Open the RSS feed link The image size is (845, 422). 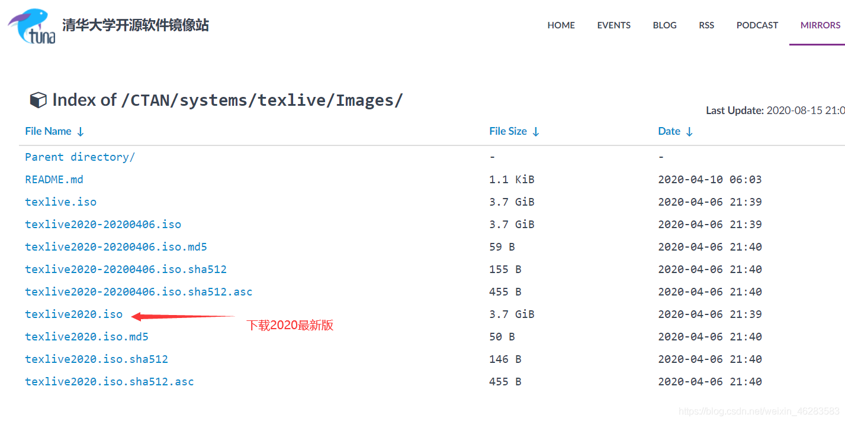(x=706, y=25)
